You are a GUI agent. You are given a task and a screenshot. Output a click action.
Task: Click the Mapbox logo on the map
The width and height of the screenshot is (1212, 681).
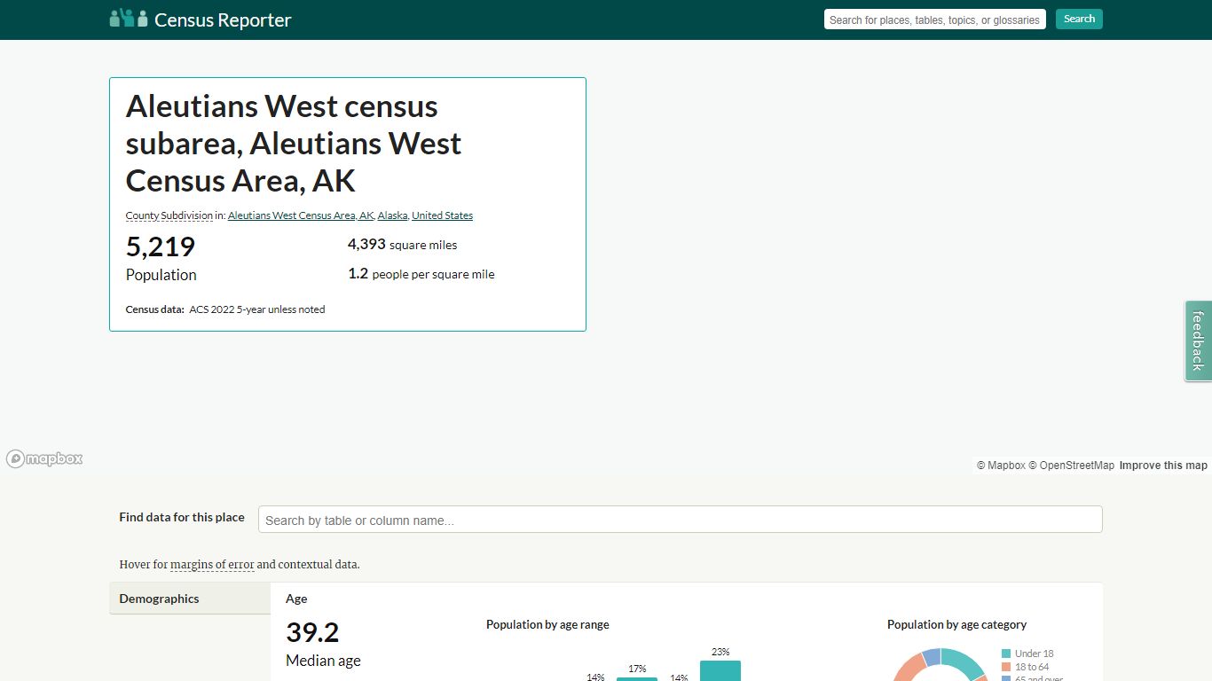click(44, 458)
